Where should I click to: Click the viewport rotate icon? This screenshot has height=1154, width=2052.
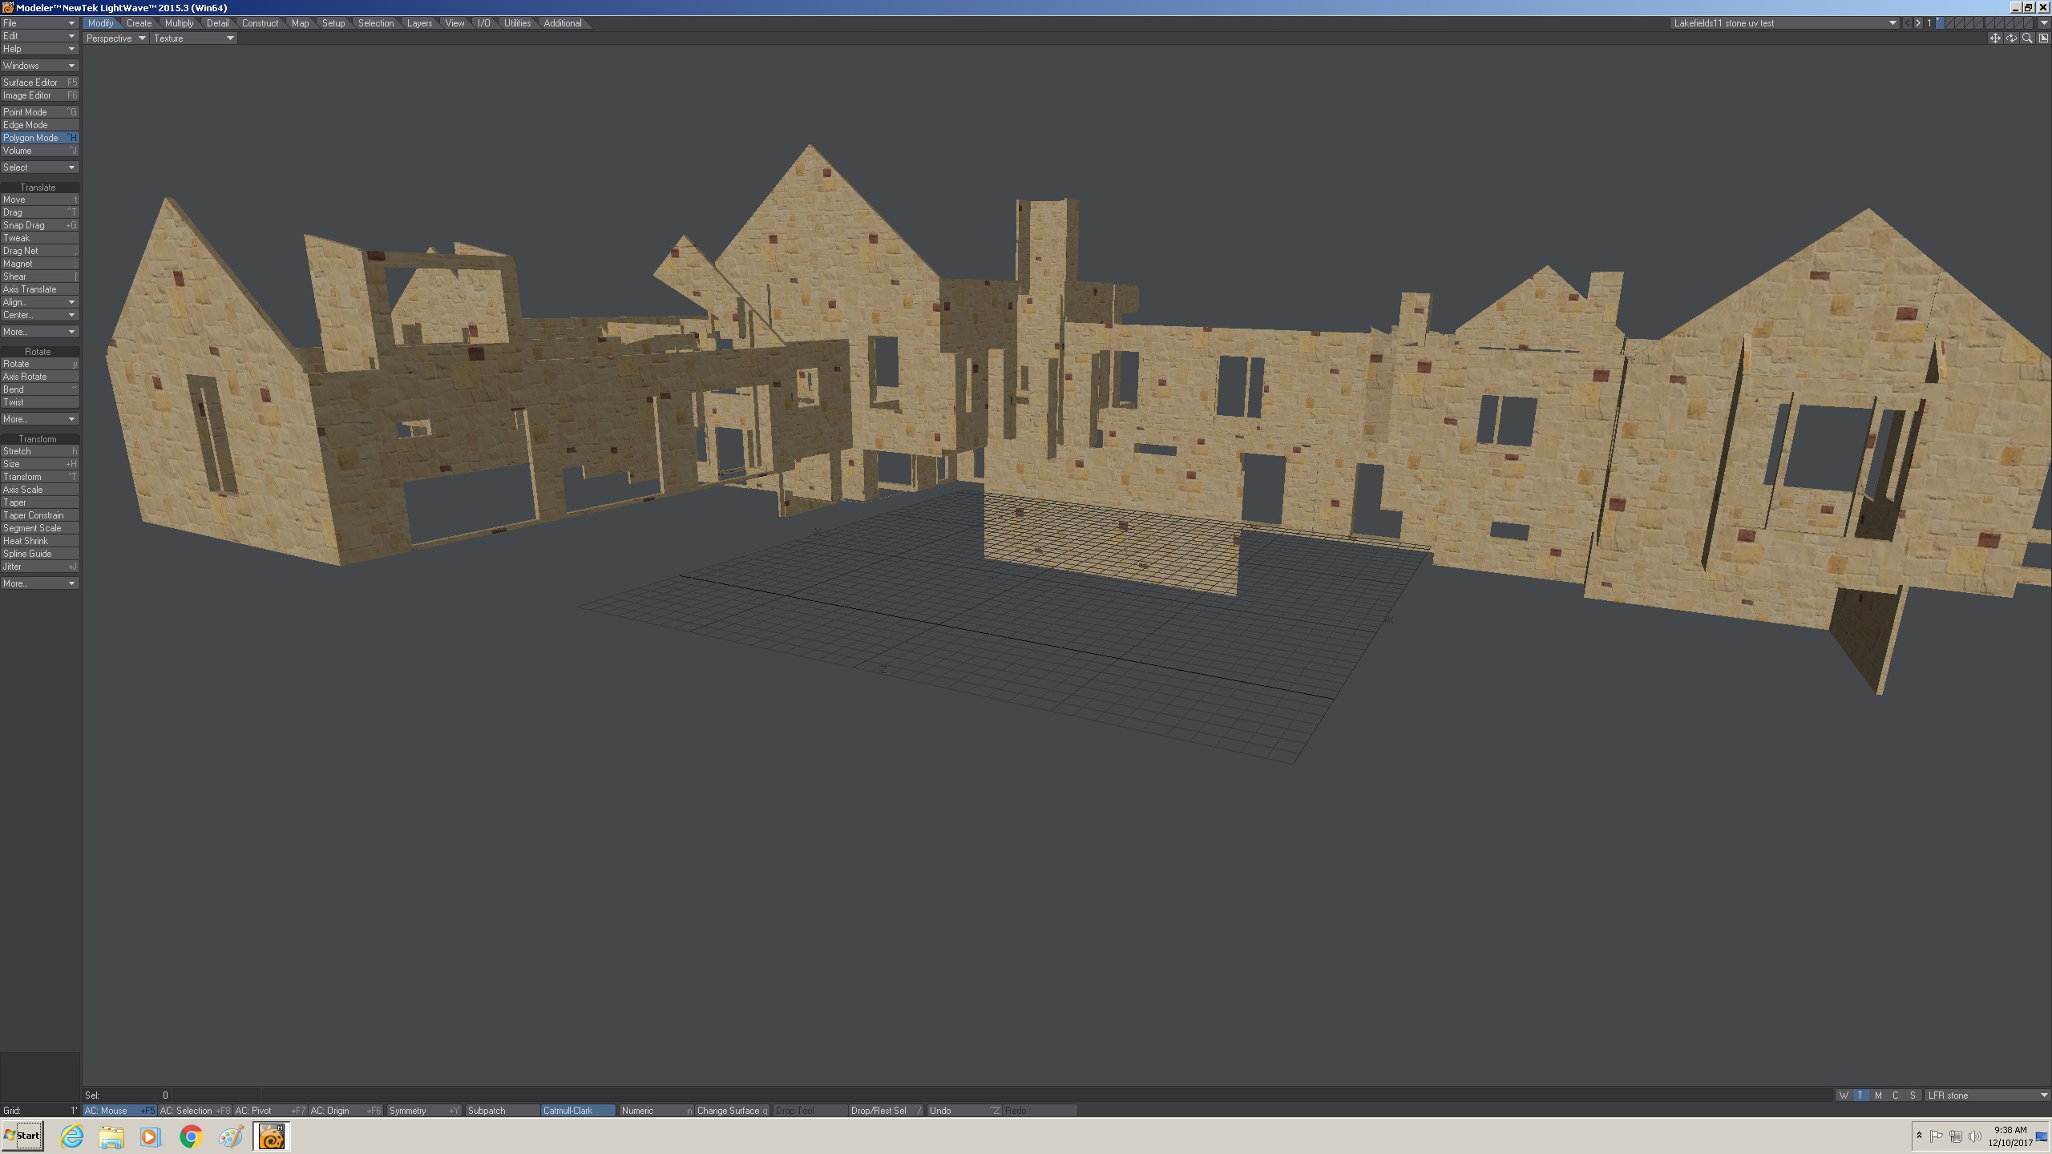[x=2011, y=38]
